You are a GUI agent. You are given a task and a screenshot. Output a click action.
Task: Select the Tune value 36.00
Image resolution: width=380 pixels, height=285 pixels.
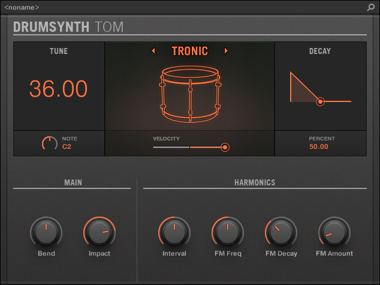[x=58, y=89]
